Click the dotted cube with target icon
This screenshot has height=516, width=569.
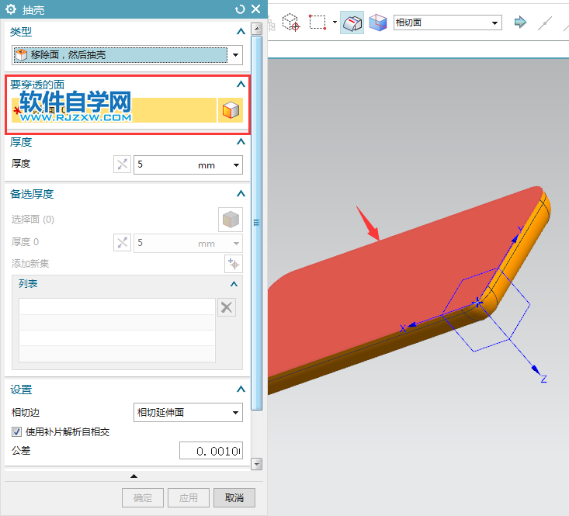(291, 23)
